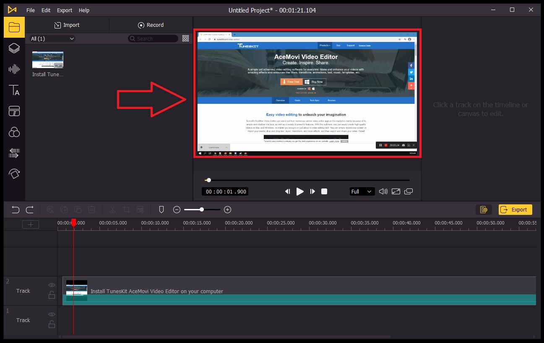Open the Text panel in the sidebar
This screenshot has width=544, height=343.
pos(14,90)
